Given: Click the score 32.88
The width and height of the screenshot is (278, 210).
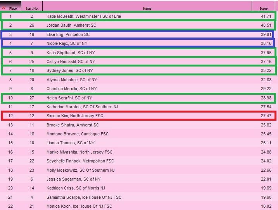Looking at the screenshot, I should [x=266, y=80].
